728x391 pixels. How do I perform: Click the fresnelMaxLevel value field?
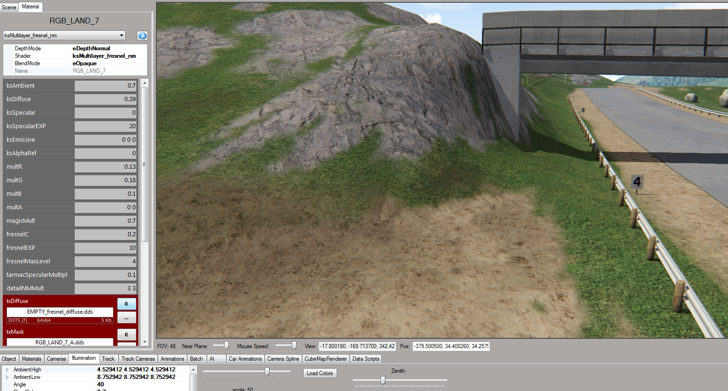tap(106, 261)
